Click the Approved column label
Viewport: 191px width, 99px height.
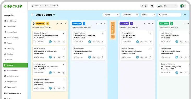coord(124,24)
